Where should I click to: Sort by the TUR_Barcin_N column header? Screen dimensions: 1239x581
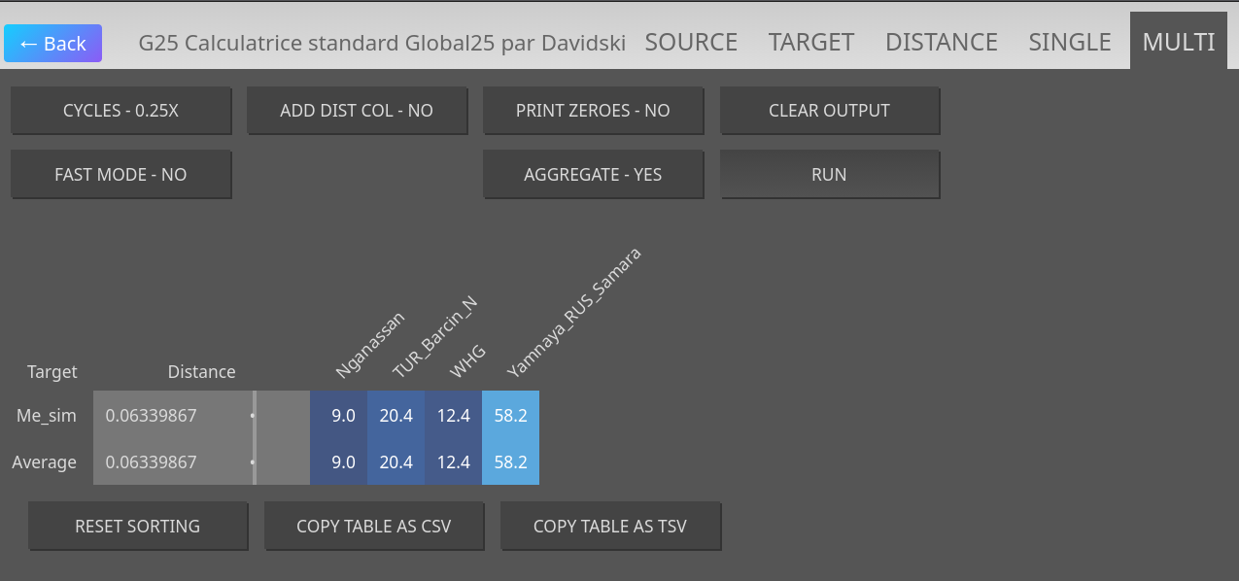point(434,338)
